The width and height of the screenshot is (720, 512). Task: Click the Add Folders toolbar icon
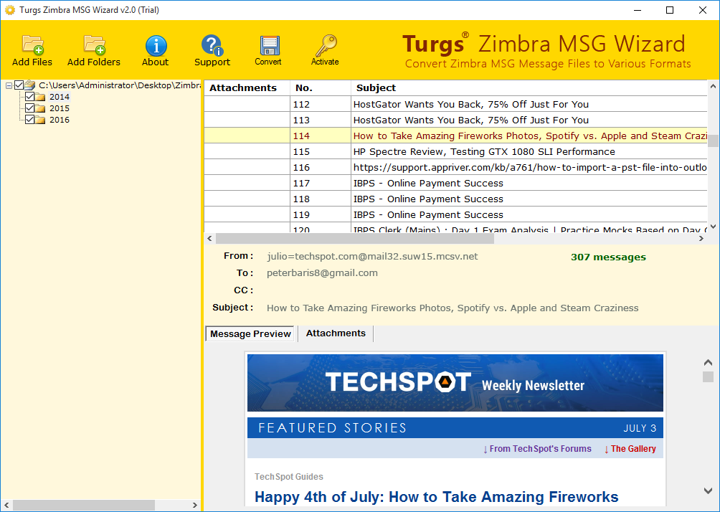click(x=95, y=45)
